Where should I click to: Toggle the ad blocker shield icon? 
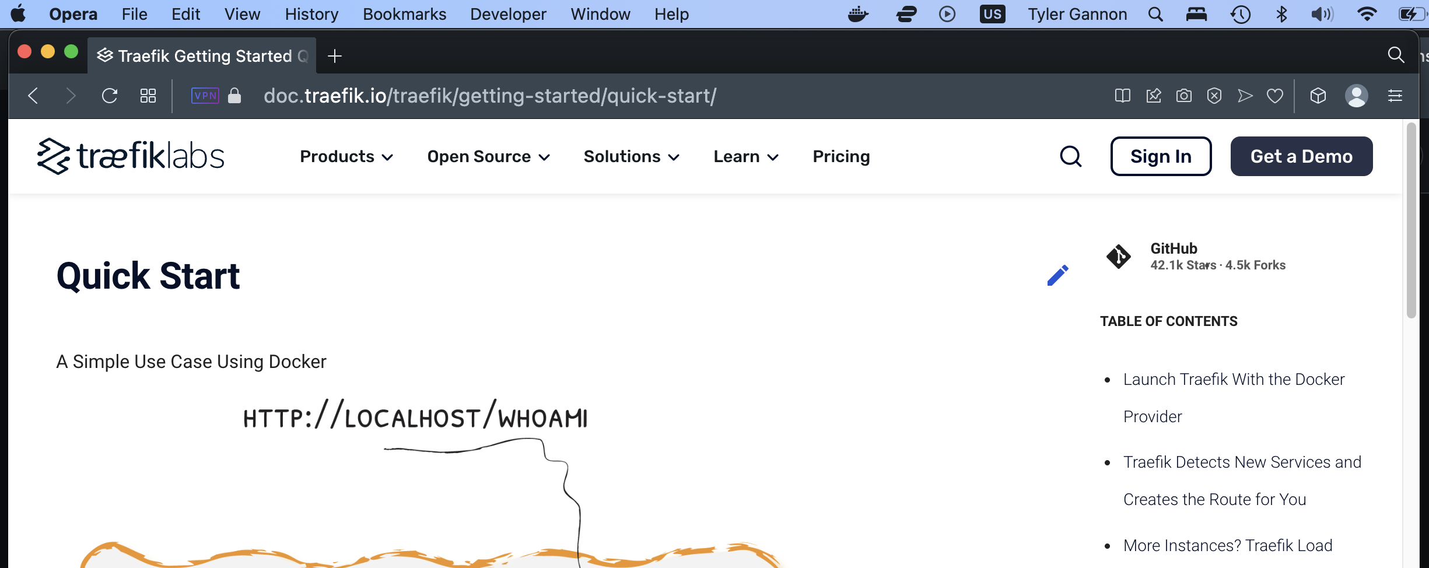pos(1214,96)
